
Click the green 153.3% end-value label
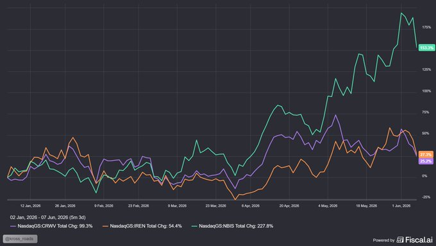(x=426, y=48)
